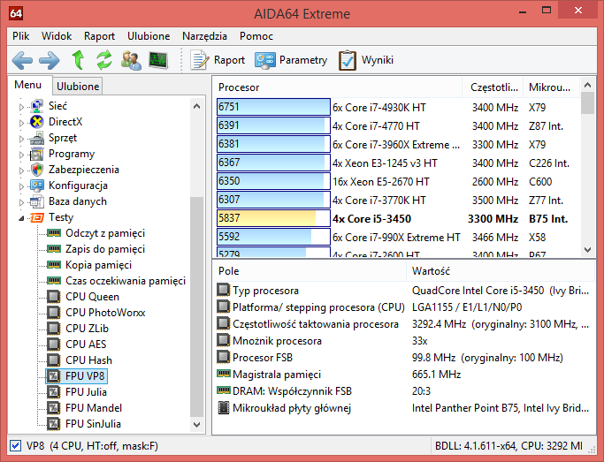Sort by the Mikrou... column header

click(x=551, y=87)
